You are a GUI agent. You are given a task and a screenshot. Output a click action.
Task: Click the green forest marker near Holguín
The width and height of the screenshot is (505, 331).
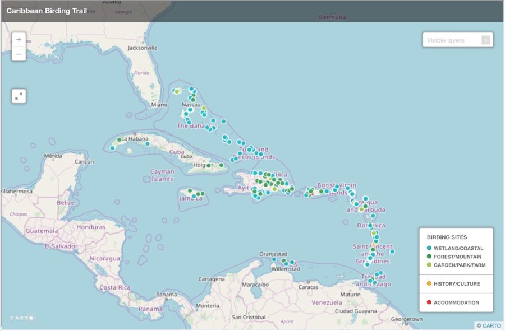click(208, 166)
